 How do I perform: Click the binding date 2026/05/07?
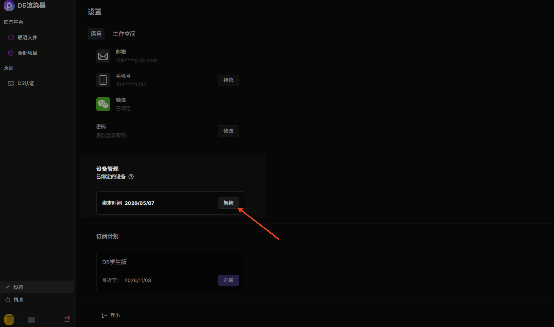coord(139,203)
